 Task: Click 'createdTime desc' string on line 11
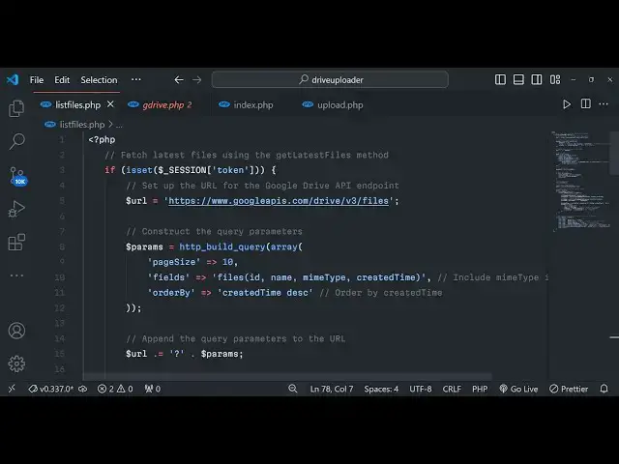click(x=265, y=293)
